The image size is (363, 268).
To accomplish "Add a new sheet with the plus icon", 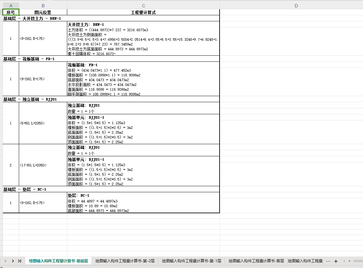I will click(336, 261).
